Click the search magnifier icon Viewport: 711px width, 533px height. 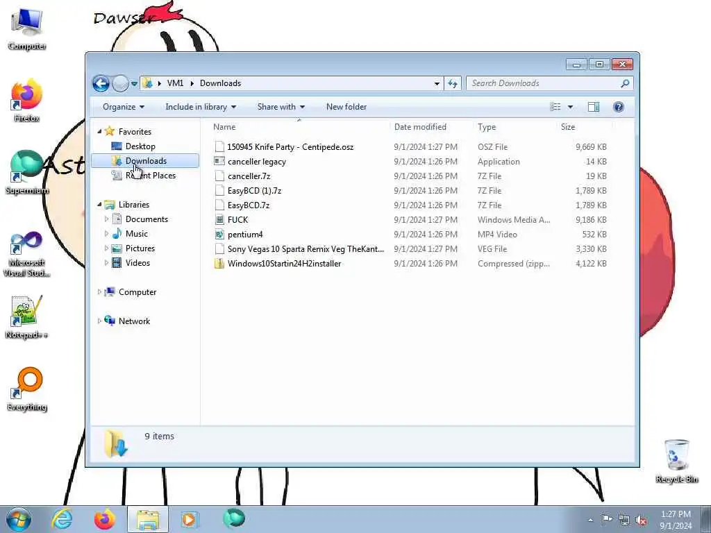click(x=626, y=83)
